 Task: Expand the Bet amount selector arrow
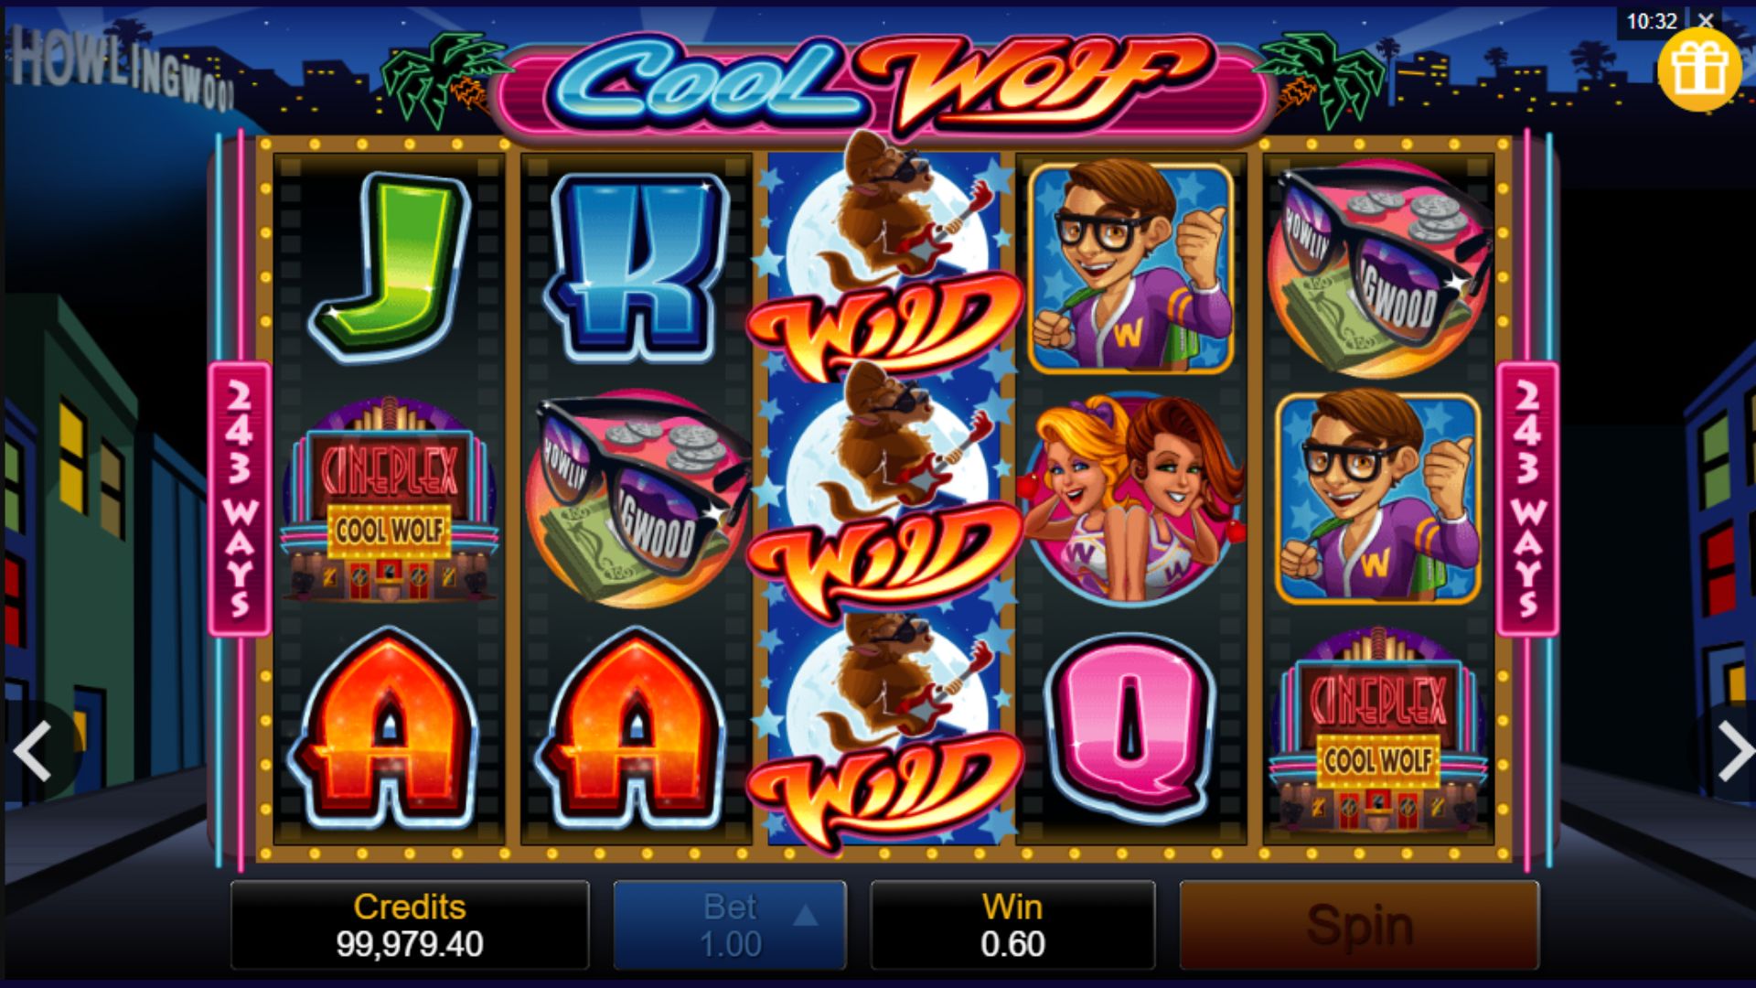coord(805,915)
